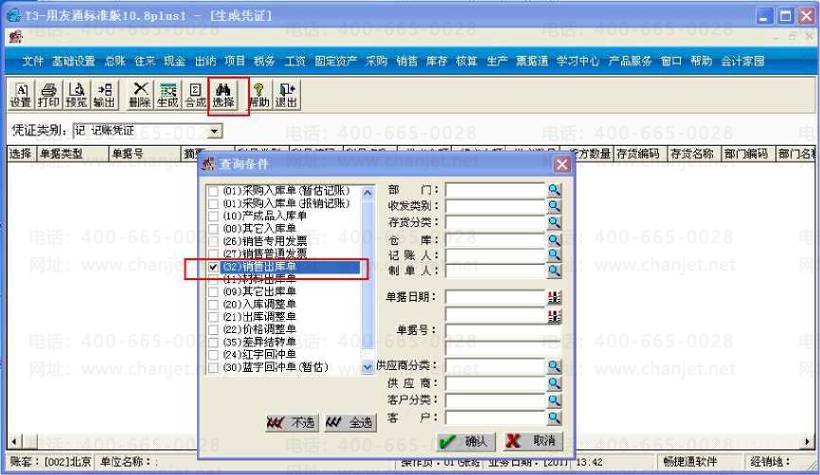Click the 确认 confirm button

coord(466,442)
